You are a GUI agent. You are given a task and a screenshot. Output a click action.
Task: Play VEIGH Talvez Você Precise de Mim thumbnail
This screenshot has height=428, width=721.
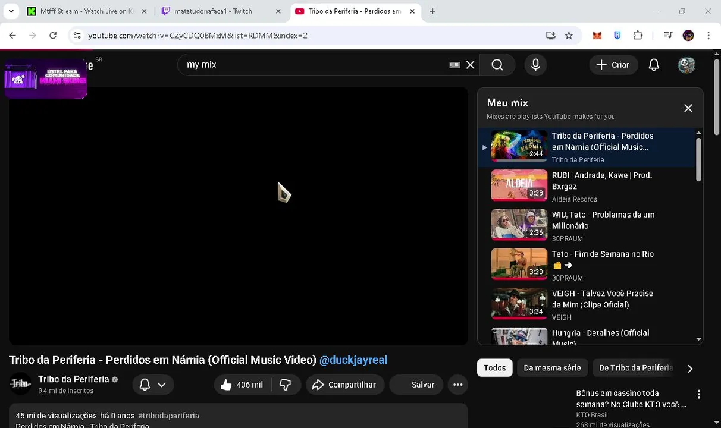(x=519, y=304)
